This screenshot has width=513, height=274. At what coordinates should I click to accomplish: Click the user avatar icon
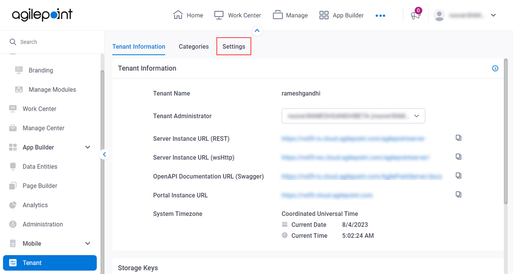439,15
